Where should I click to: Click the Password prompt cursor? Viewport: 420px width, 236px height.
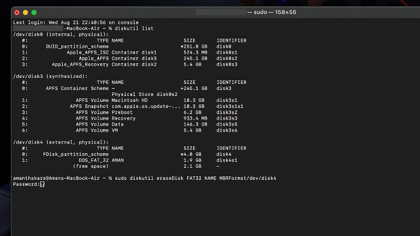pos(42,184)
